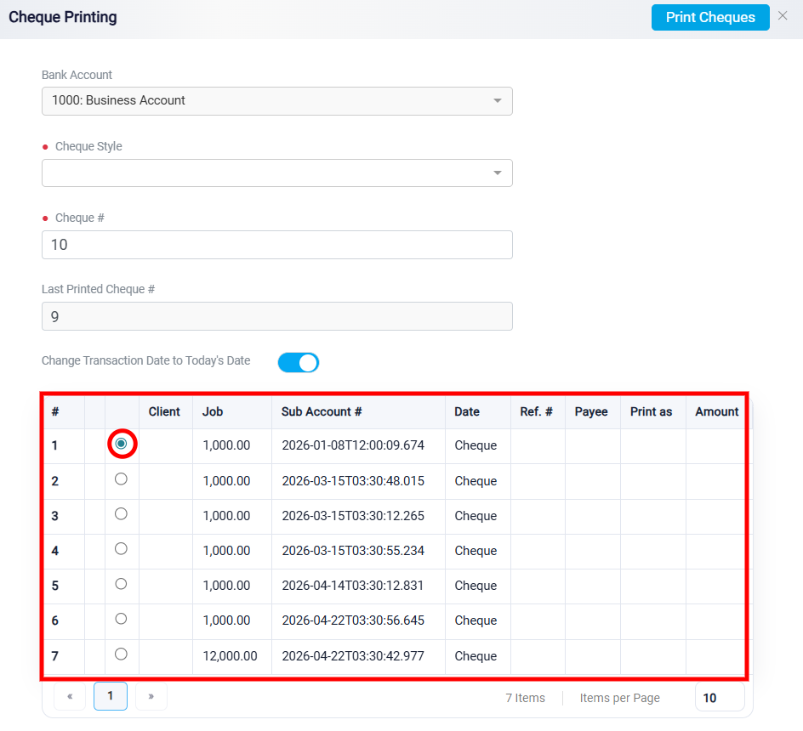Select radio button for row 5
Viewport: 803px width, 731px height.
pos(121,584)
